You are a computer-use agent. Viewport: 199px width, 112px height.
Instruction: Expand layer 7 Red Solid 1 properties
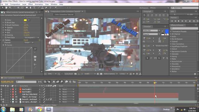[x=11, y=89]
